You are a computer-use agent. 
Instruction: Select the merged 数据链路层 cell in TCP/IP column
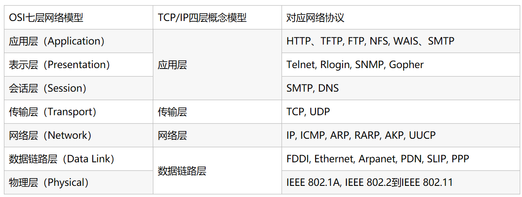(x=217, y=171)
